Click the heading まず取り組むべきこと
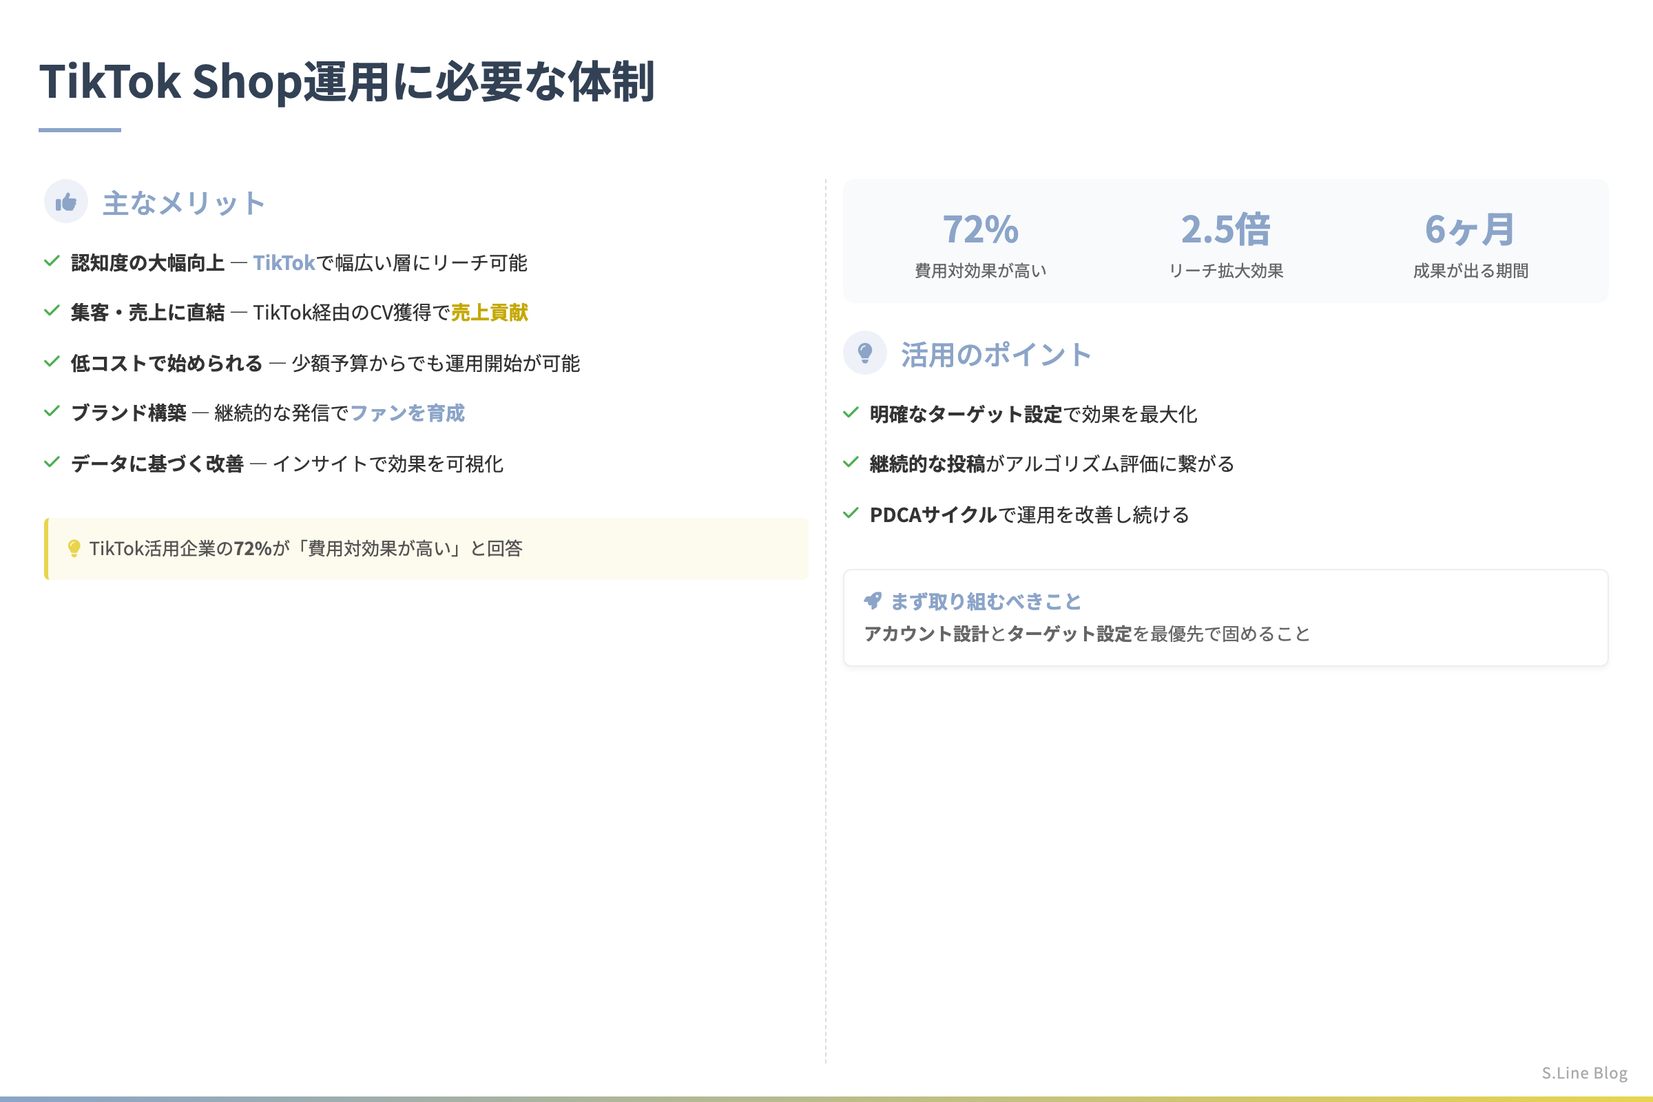 (986, 601)
